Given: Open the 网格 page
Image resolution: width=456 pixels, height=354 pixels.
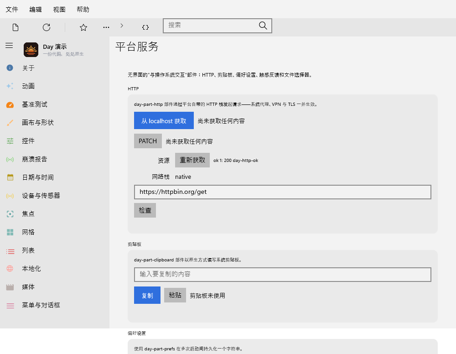Looking at the screenshot, I should tap(55, 232).
